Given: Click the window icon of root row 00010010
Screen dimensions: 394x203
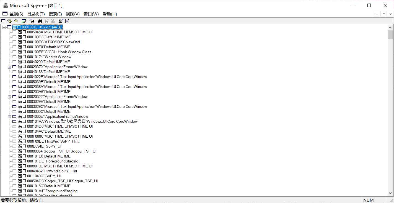Looking at the screenshot, I should tap(9, 27).
